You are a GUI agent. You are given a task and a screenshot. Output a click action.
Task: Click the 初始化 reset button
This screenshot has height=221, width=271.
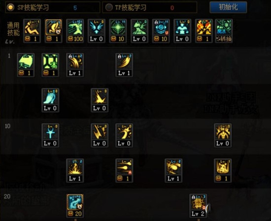pyautogui.click(x=228, y=7)
